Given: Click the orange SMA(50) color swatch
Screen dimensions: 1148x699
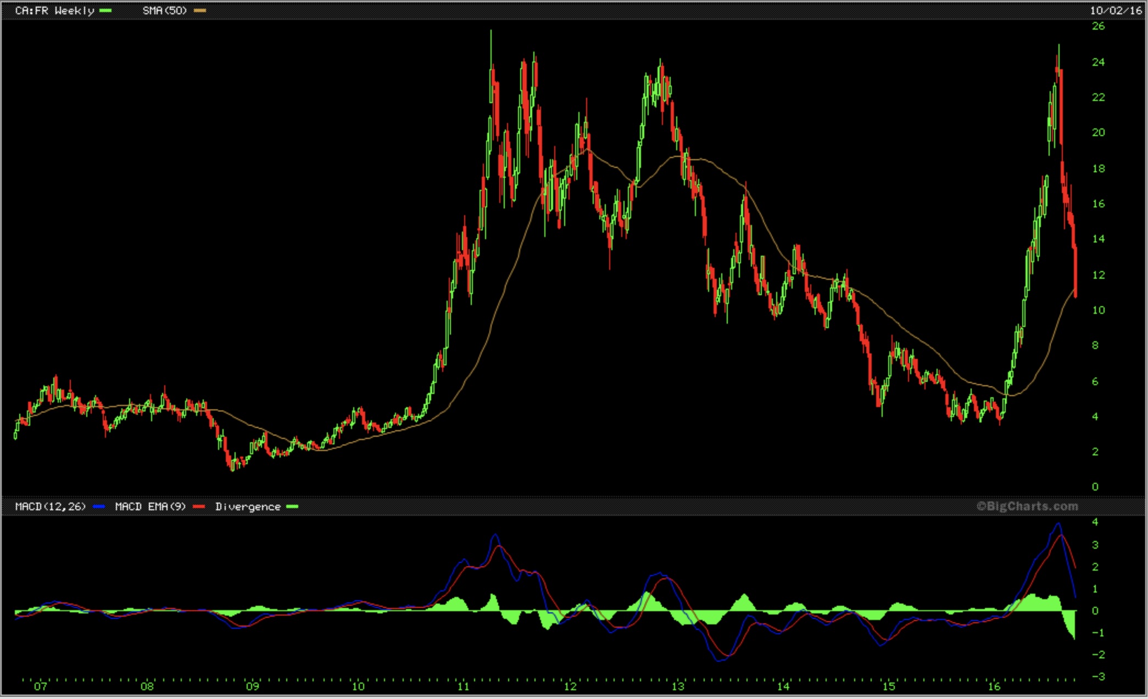Looking at the screenshot, I should coord(200,10).
